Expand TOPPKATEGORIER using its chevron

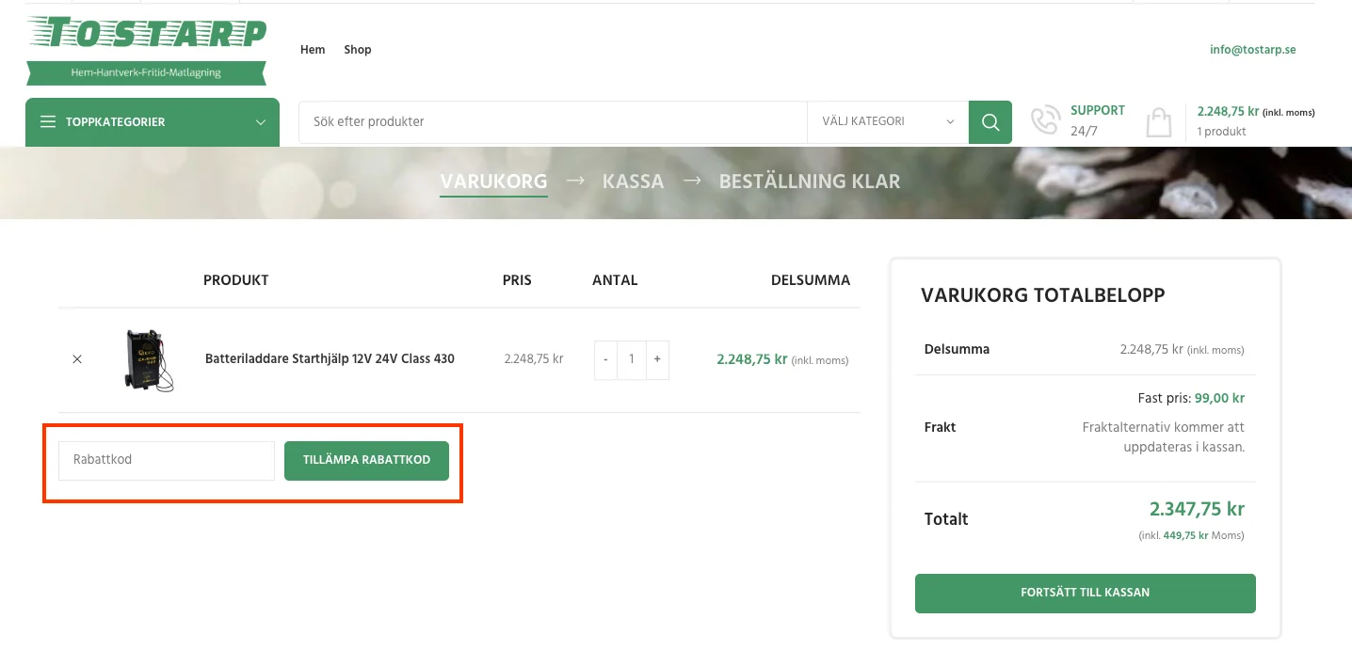[260, 122]
